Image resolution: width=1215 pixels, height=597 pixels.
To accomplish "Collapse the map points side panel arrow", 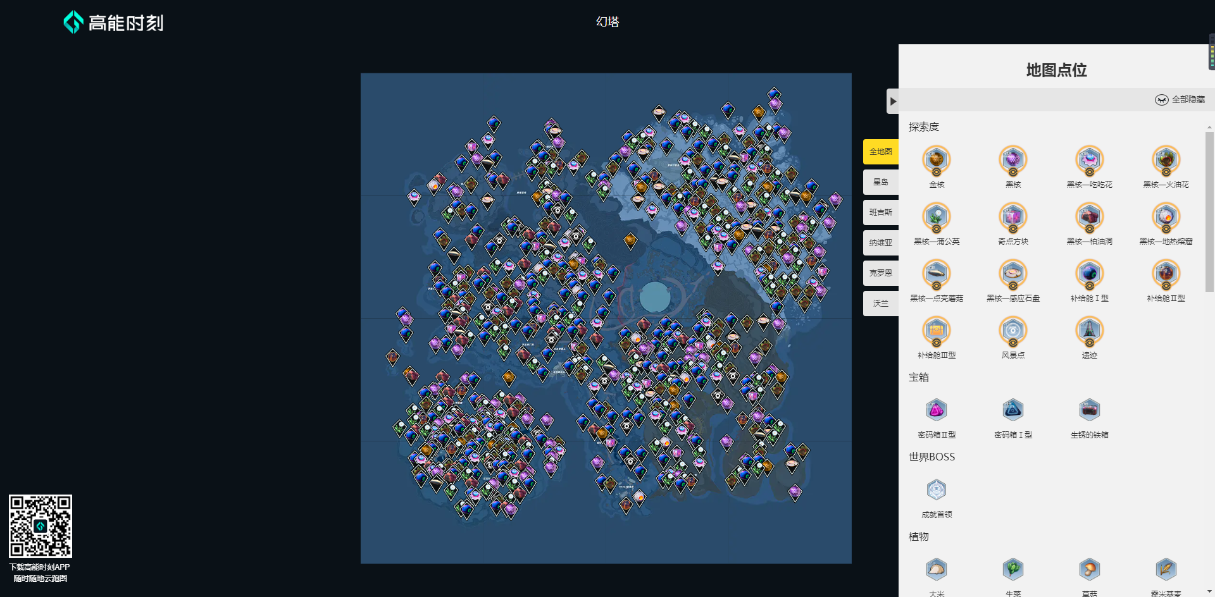I will pos(892,101).
